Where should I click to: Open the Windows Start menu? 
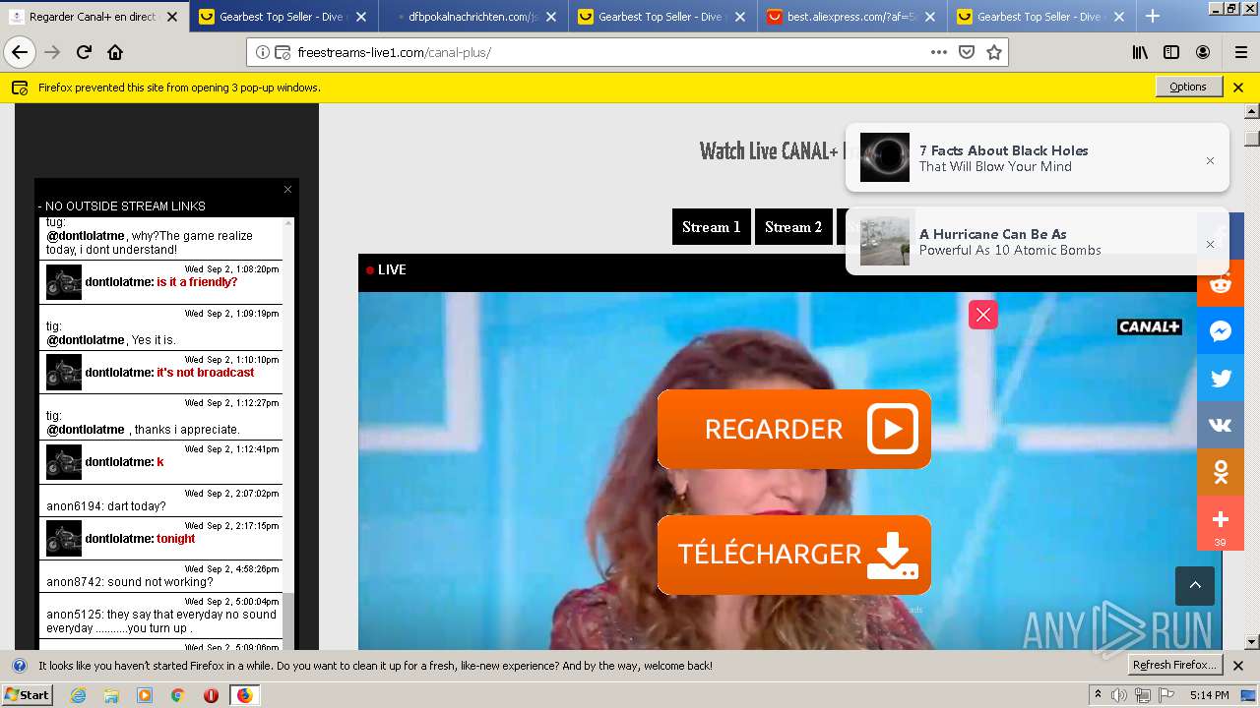[27, 694]
